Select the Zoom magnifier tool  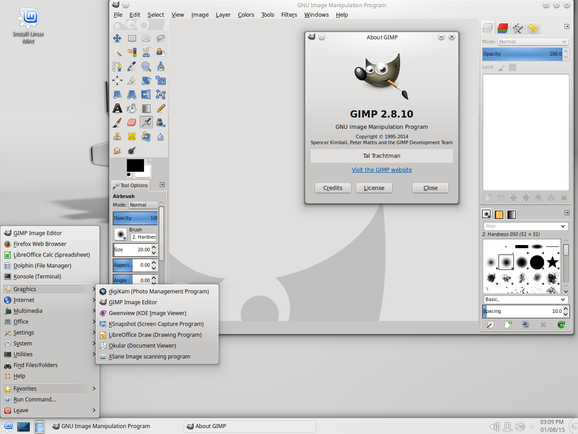[146, 66]
